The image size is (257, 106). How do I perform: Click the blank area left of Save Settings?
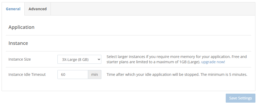pyautogui.click(x=113, y=98)
